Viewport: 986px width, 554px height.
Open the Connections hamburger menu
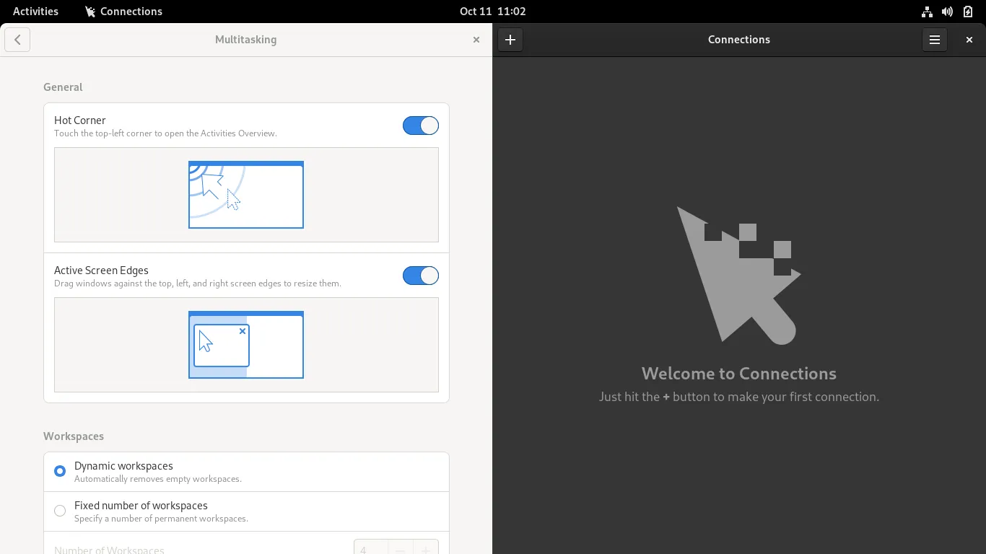pos(934,40)
